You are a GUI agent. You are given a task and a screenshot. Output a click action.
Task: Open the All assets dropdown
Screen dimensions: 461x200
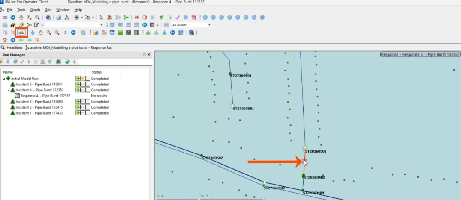point(191,25)
